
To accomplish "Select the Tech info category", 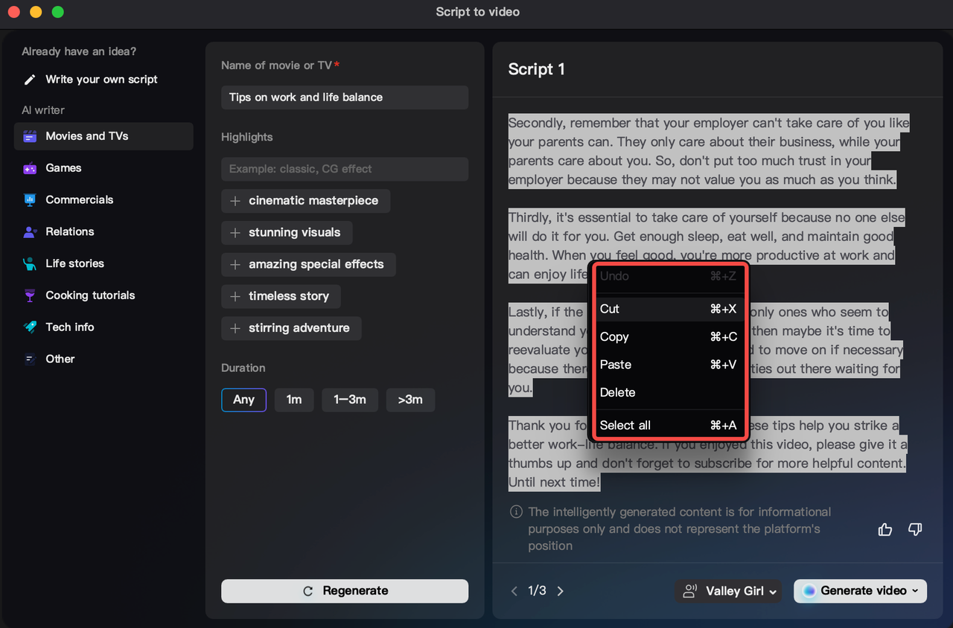I will pyautogui.click(x=103, y=327).
